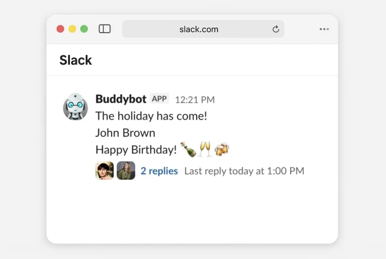
Task: Click the Slack page heading
Action: coord(75,60)
